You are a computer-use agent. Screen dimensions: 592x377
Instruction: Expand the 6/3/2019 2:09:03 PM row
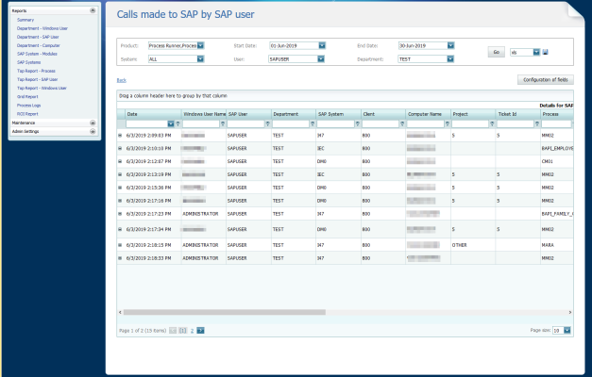point(120,135)
